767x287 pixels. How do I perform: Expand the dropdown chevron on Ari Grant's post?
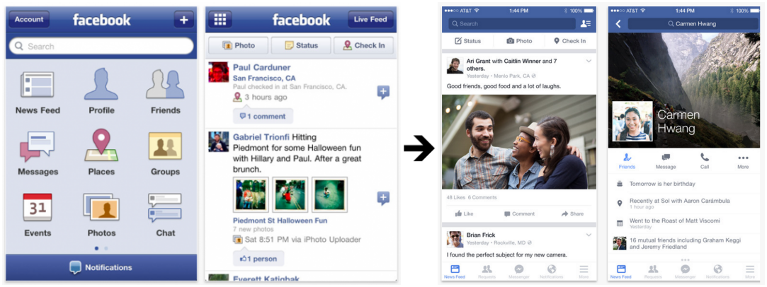click(x=589, y=61)
